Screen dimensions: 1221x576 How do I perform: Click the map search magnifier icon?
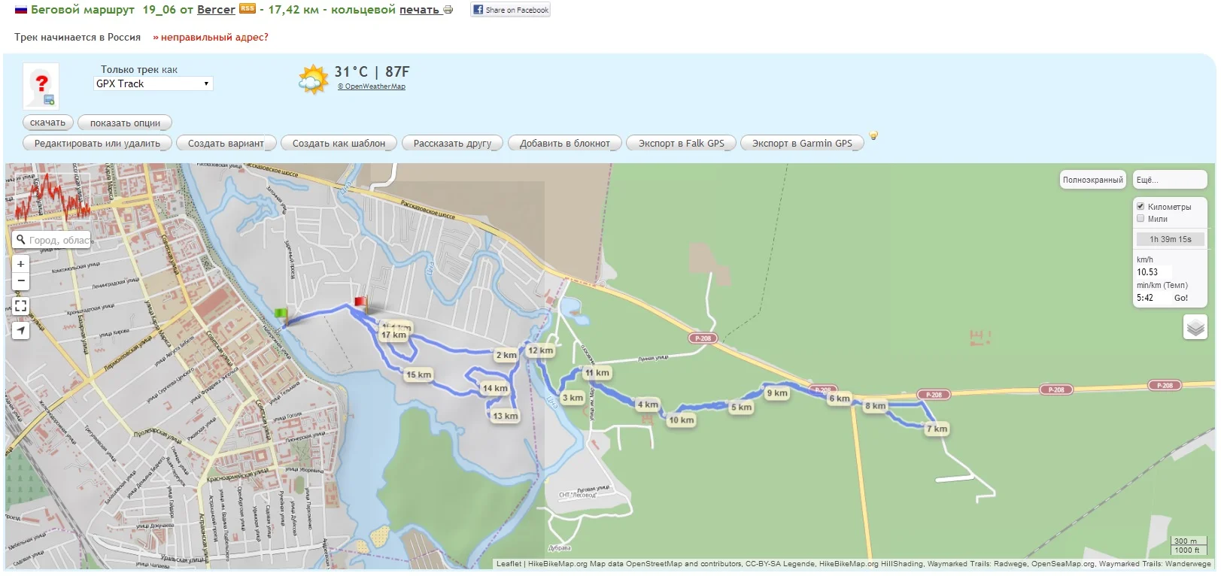point(21,240)
